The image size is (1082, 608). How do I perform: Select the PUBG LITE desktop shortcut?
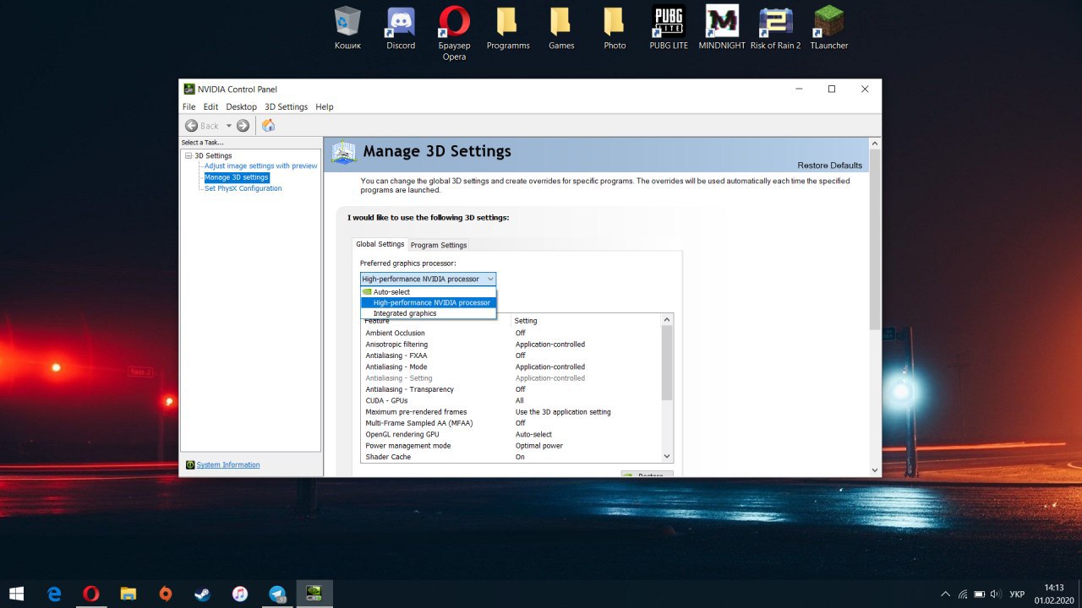pyautogui.click(x=669, y=28)
